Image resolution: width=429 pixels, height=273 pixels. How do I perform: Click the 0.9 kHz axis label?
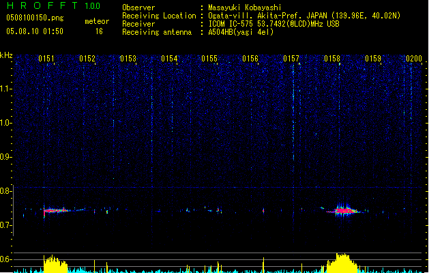(x=5, y=157)
